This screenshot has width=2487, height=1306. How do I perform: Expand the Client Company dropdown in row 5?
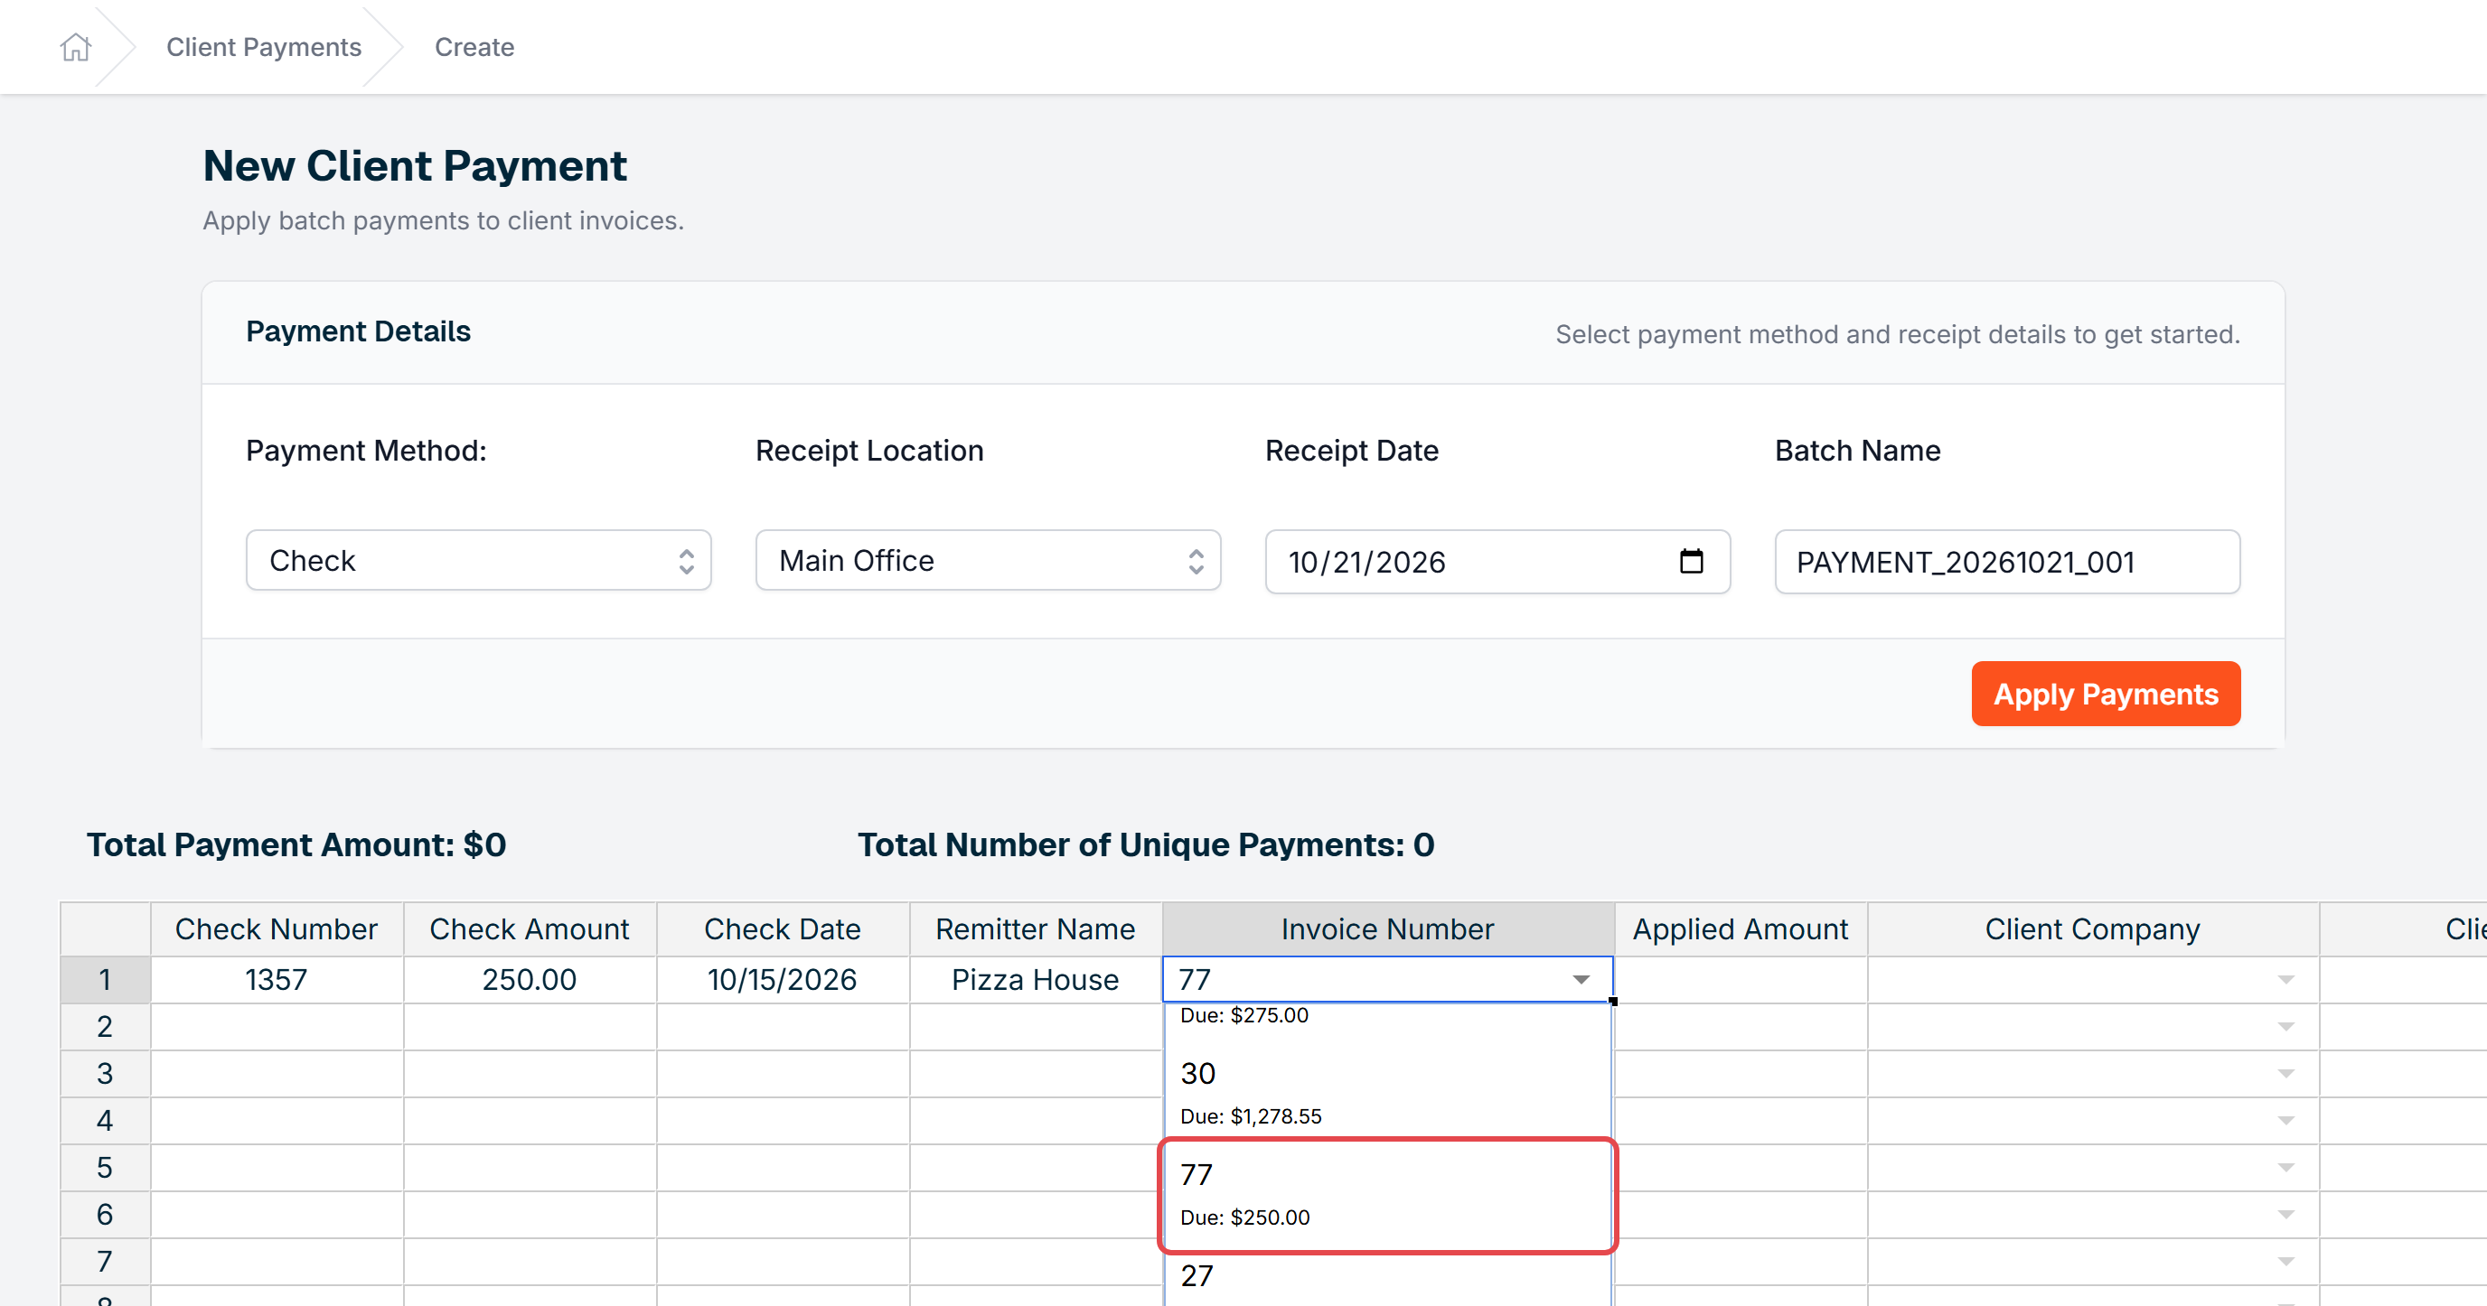coord(2285,1168)
